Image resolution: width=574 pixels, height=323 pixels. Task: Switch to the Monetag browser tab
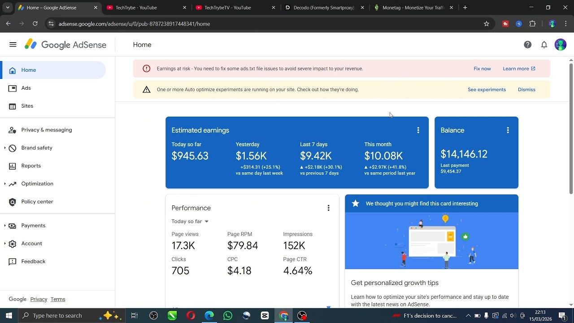413,8
